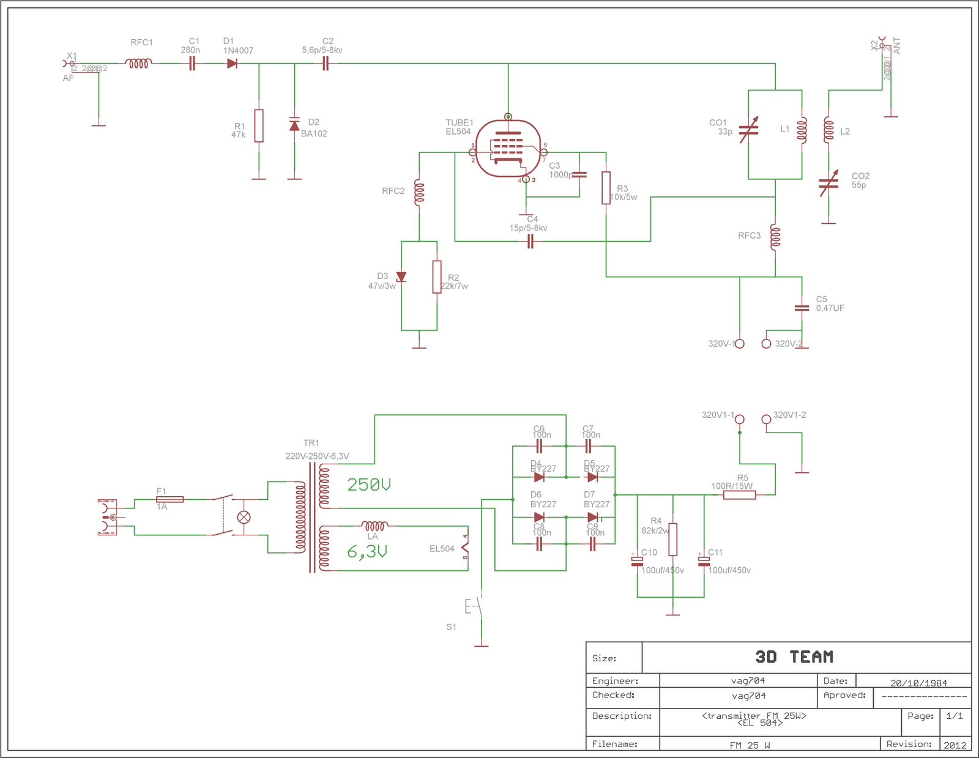Viewport: 979px width, 758px height.
Task: Click the X2 ANT antenna connector
Action: (882, 44)
